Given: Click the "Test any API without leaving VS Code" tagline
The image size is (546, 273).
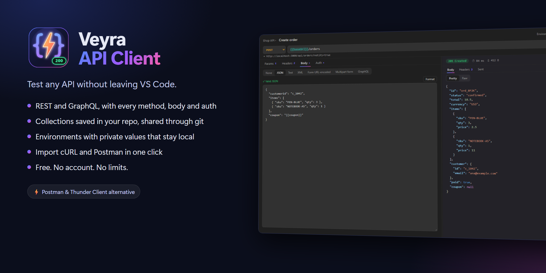Looking at the screenshot, I should (x=102, y=84).
